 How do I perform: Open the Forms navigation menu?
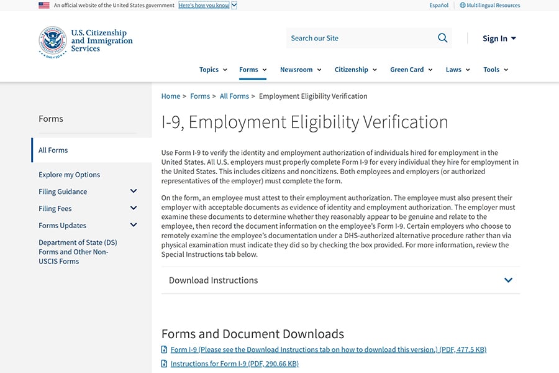point(253,70)
